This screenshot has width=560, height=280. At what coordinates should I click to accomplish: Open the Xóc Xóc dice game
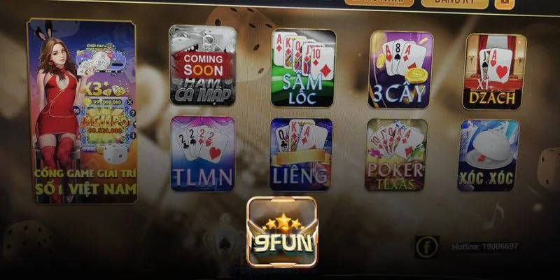488,155
